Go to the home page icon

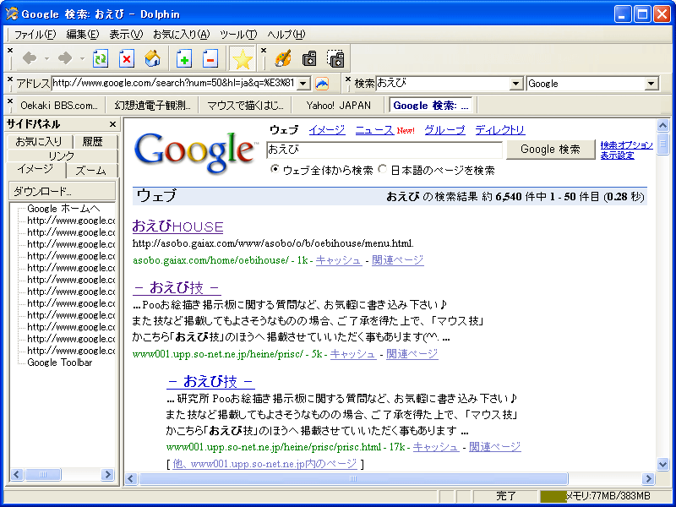153,58
